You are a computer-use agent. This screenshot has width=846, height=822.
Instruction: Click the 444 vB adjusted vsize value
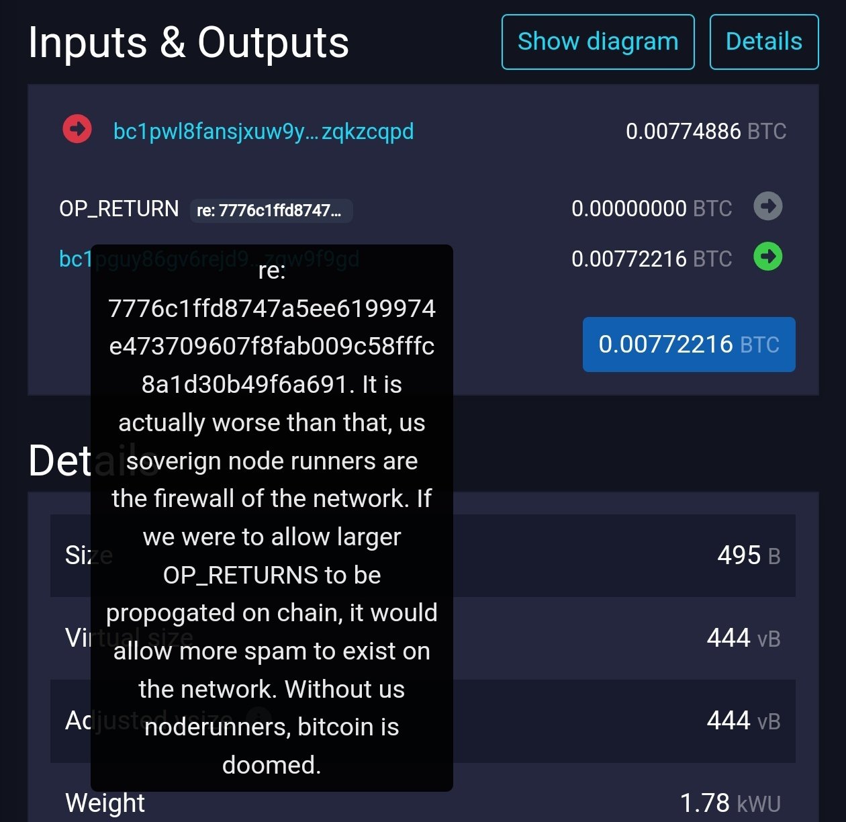tap(743, 721)
